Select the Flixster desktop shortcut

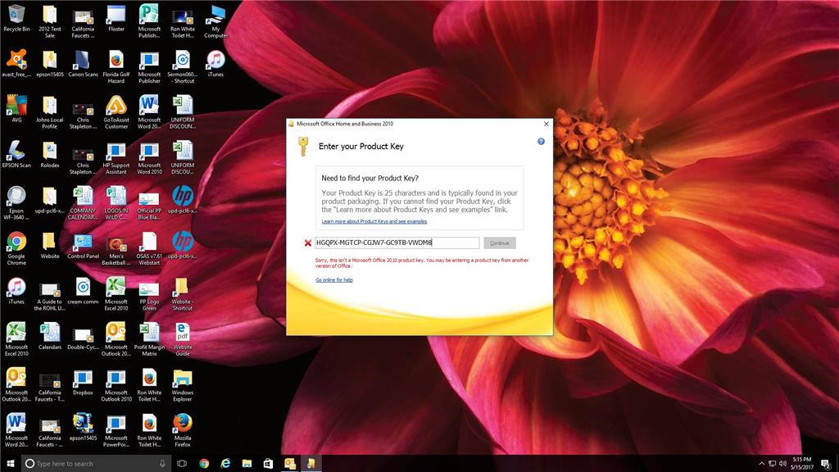(x=116, y=20)
